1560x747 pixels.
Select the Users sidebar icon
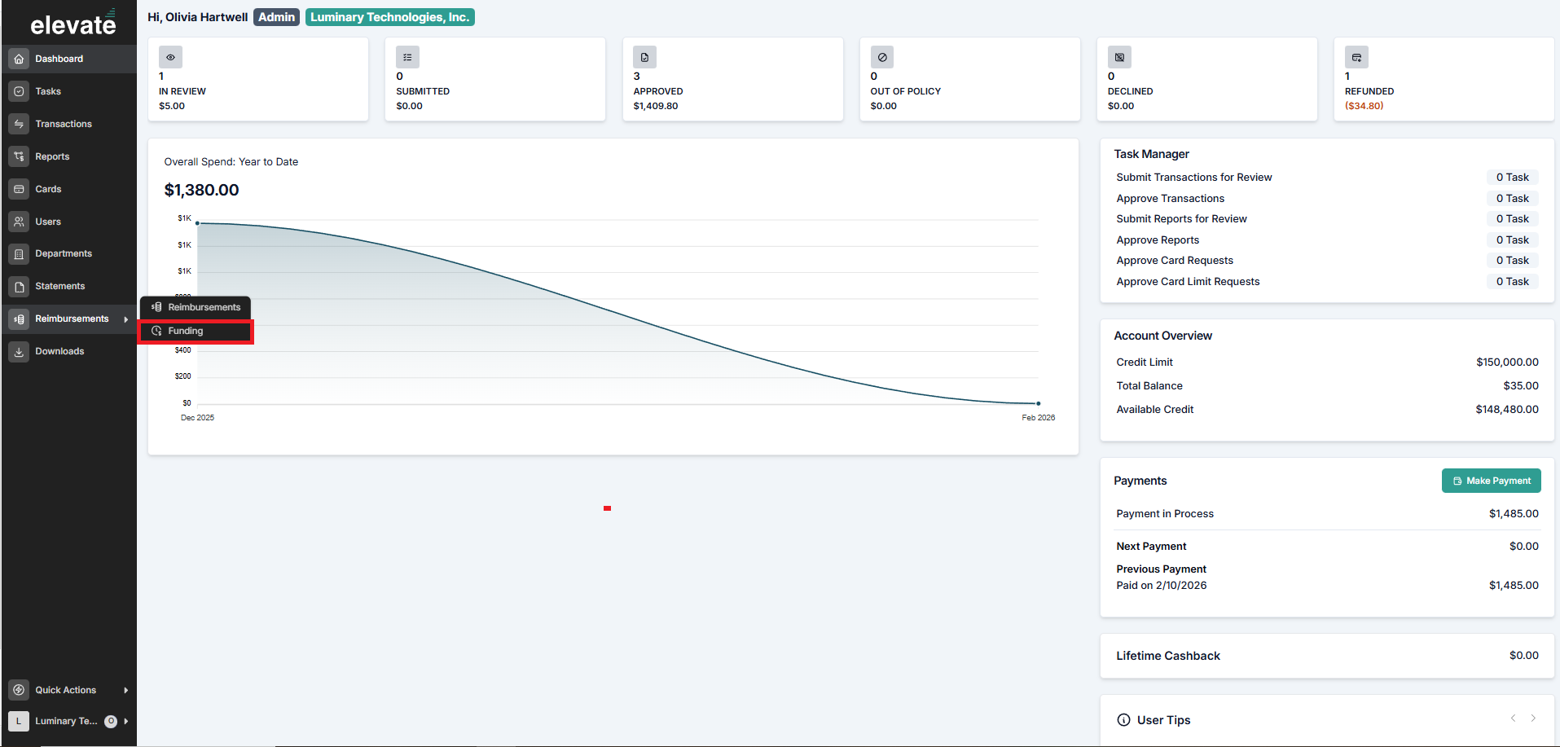pos(19,222)
